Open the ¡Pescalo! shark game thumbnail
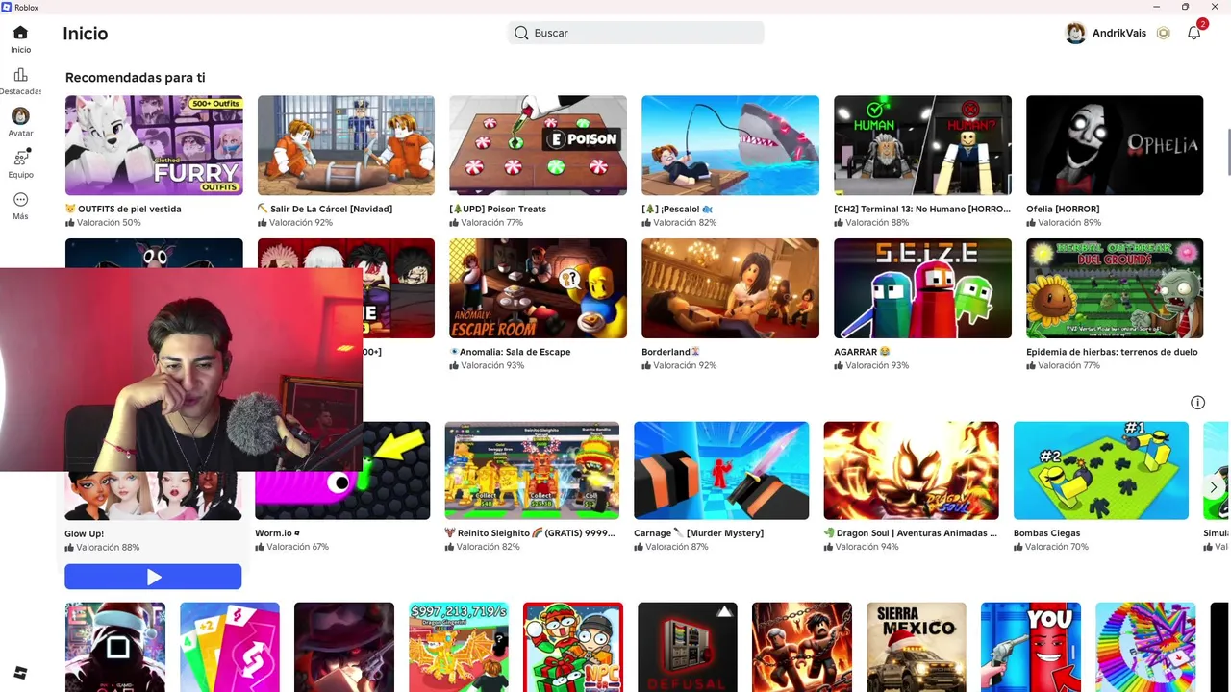 pos(730,145)
